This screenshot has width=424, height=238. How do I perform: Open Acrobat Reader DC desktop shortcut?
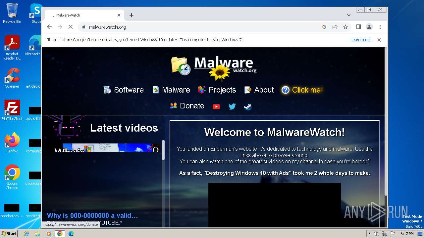[x=12, y=48]
